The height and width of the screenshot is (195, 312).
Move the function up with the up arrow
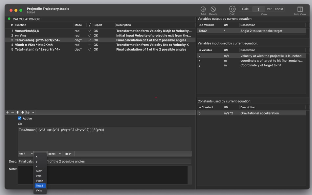click(18, 112)
